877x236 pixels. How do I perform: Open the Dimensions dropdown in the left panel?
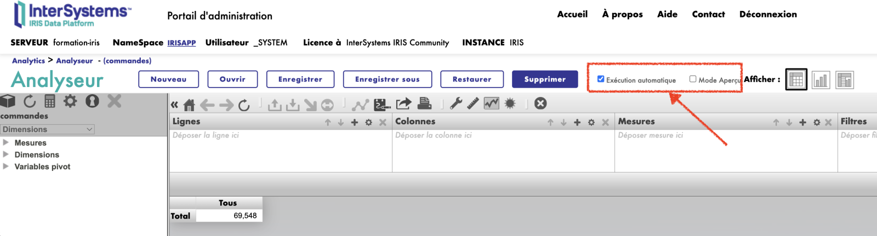tap(48, 129)
